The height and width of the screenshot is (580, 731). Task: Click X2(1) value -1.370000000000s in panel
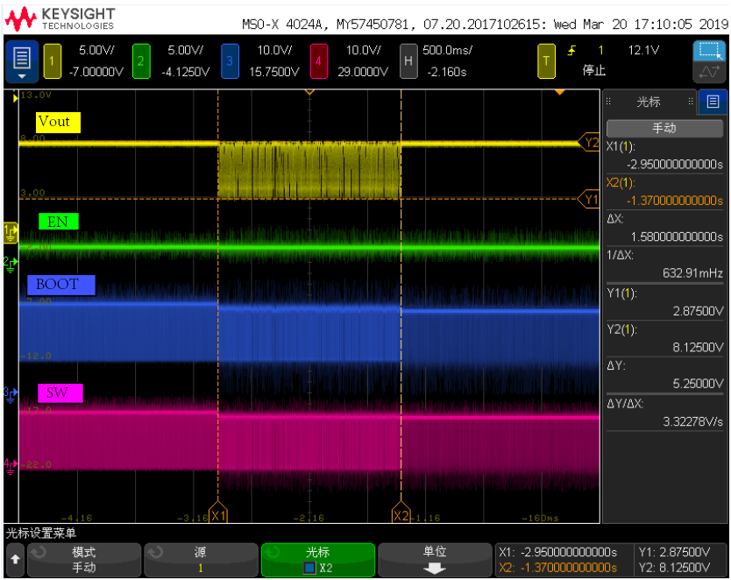(675, 201)
